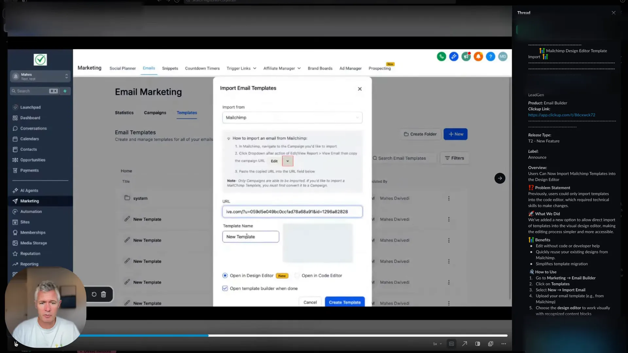Viewport: 628px width, 353px height.
Task: Open the Import from Mailchimp dropdown
Action: pyautogui.click(x=292, y=117)
